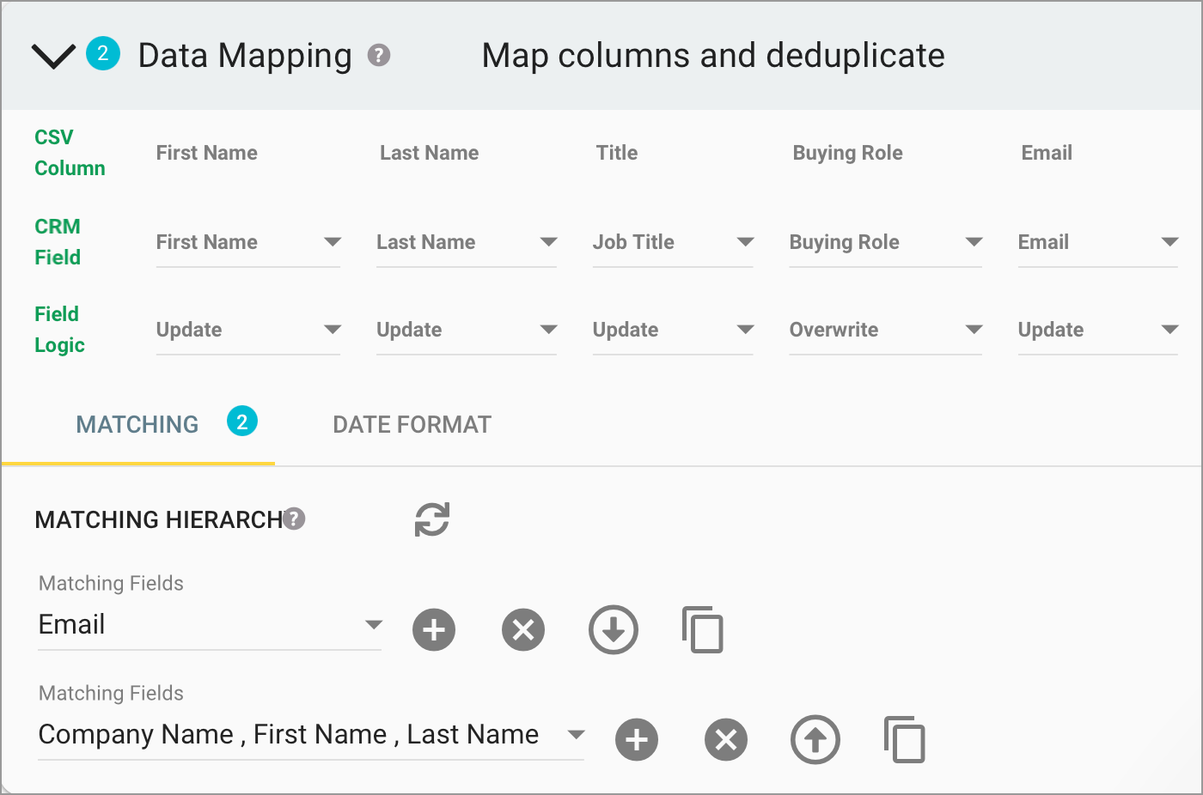Change field logic under the Last Name column

(467, 331)
